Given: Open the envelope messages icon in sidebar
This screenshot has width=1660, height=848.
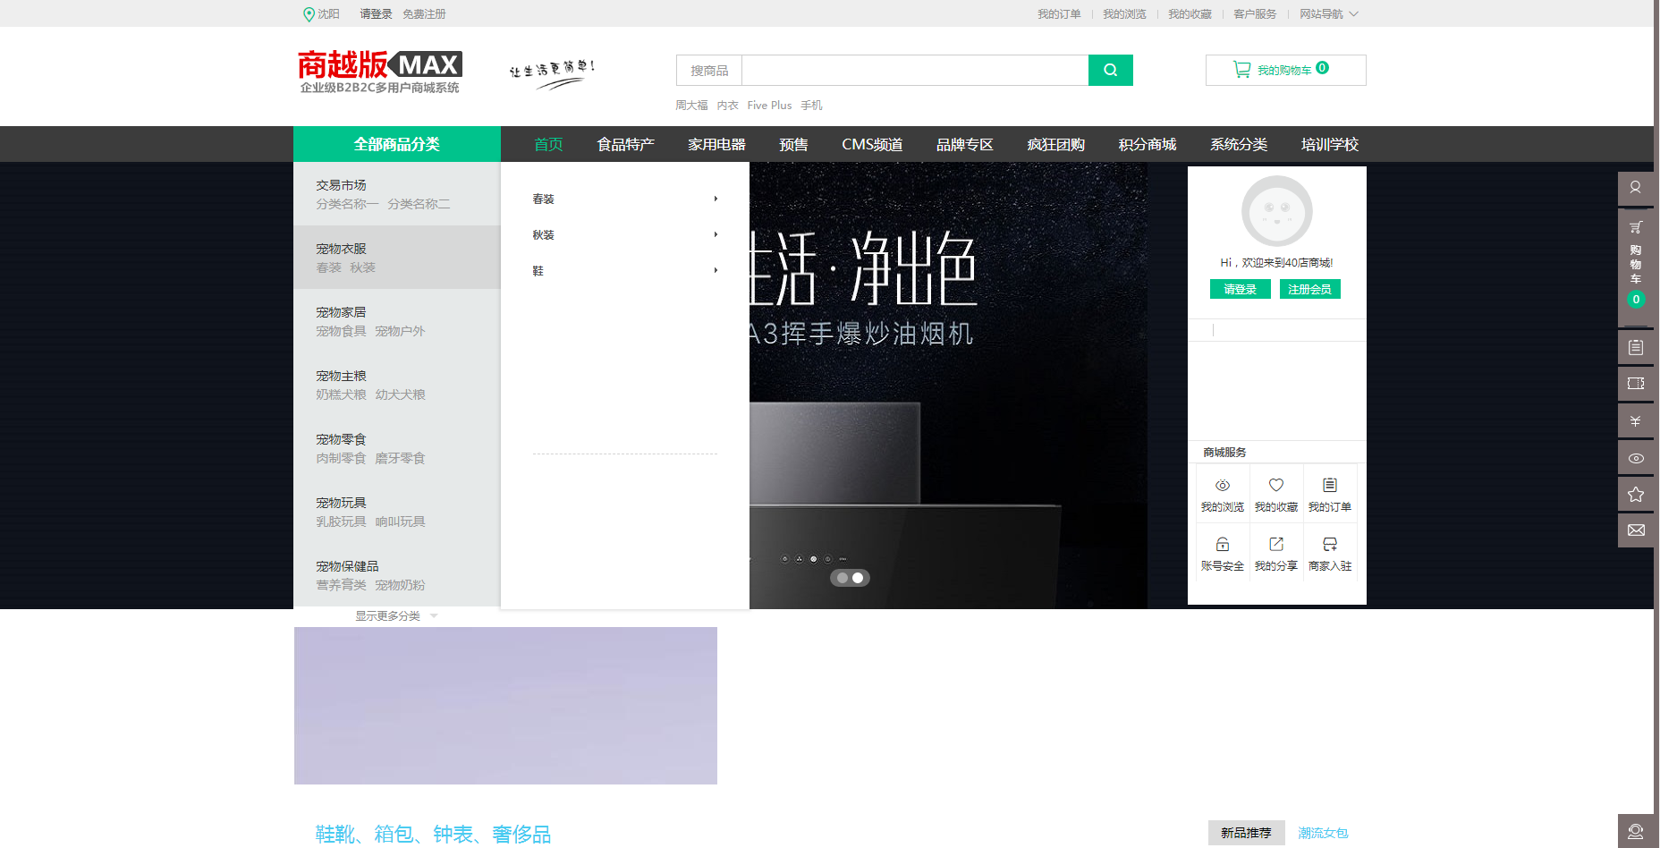Looking at the screenshot, I should point(1635,530).
